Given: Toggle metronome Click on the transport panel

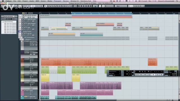Looking at the screenshot, I should click(166, 71).
